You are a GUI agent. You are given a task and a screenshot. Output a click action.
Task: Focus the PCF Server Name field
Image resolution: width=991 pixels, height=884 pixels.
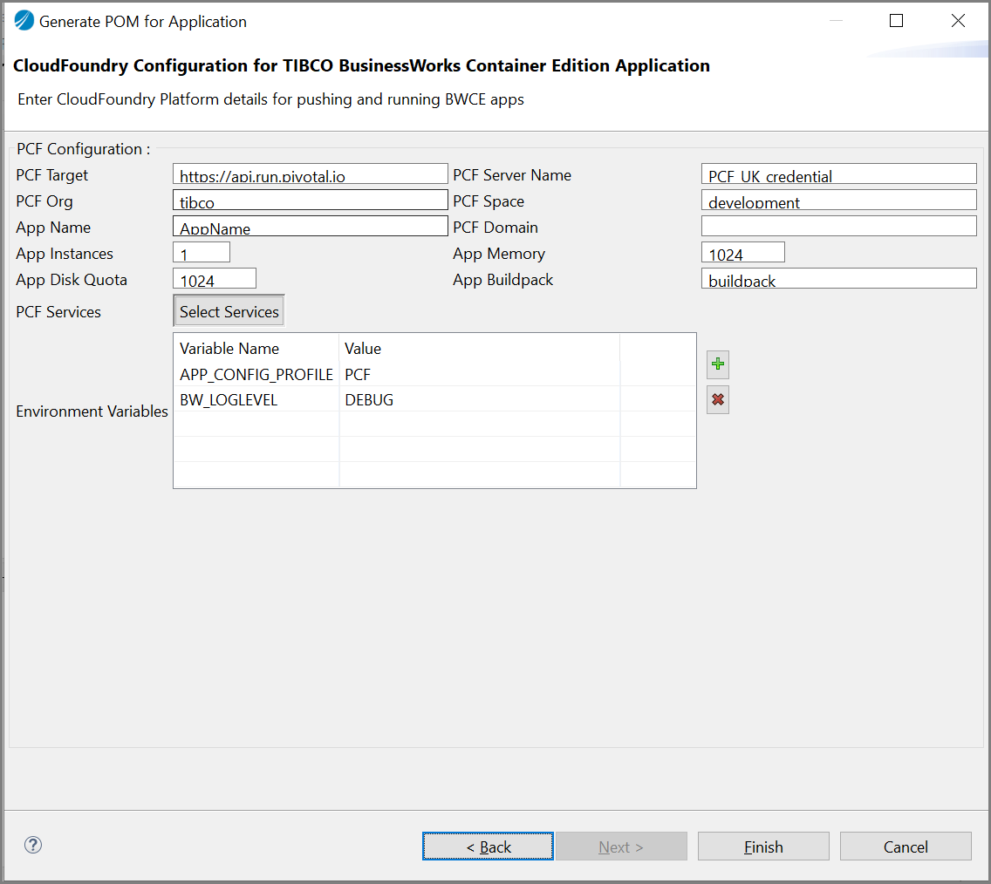(x=838, y=174)
